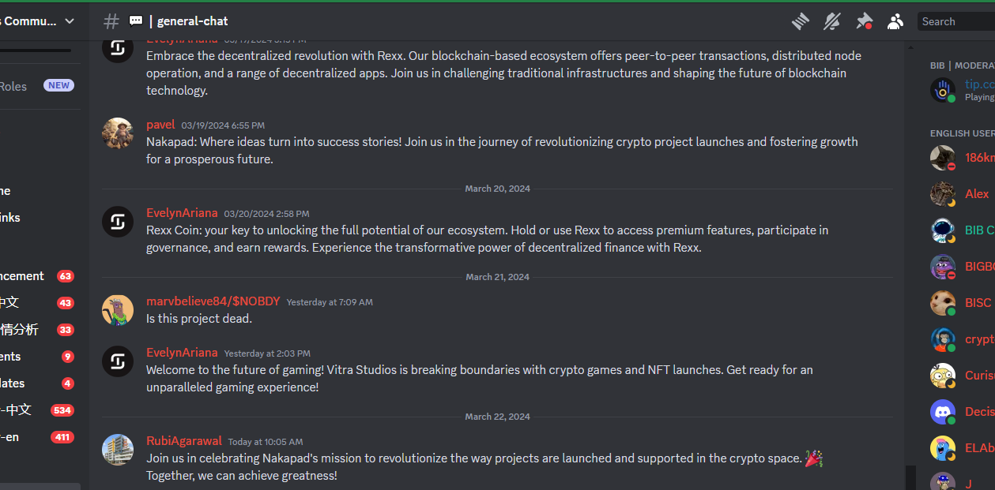Click EvelynAriana username on March 20

click(x=182, y=213)
